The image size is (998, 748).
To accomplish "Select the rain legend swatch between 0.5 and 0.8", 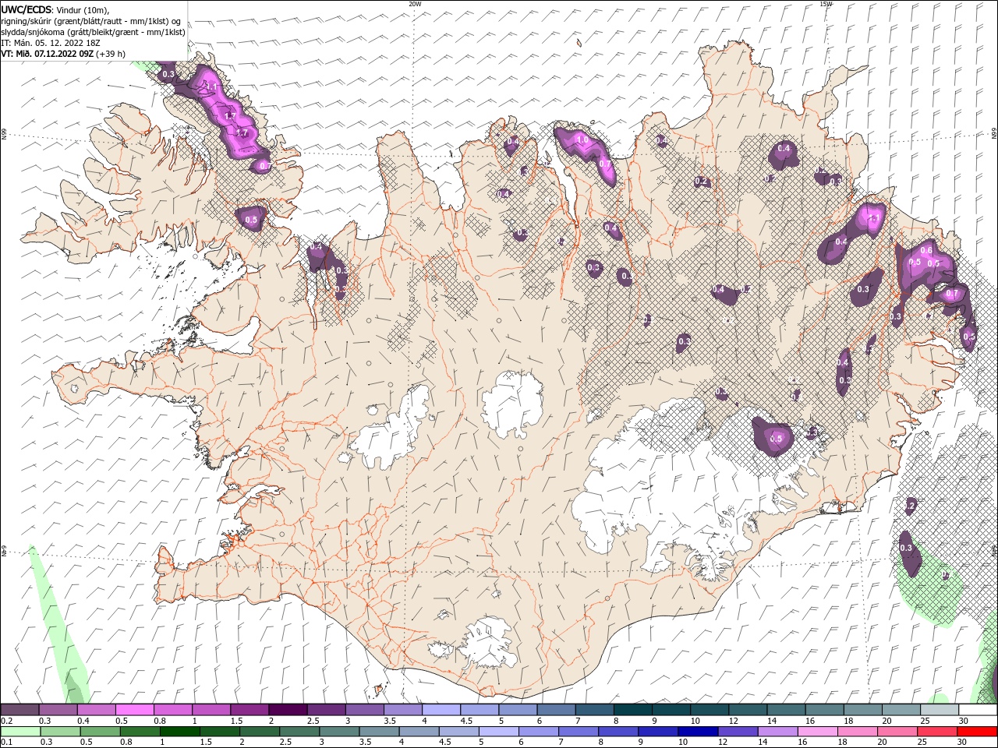I will click(x=100, y=732).
